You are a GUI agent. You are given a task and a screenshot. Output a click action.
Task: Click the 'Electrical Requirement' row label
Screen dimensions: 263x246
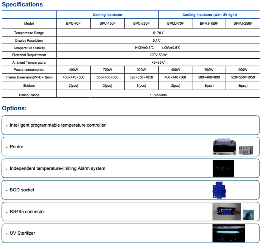click(29, 55)
